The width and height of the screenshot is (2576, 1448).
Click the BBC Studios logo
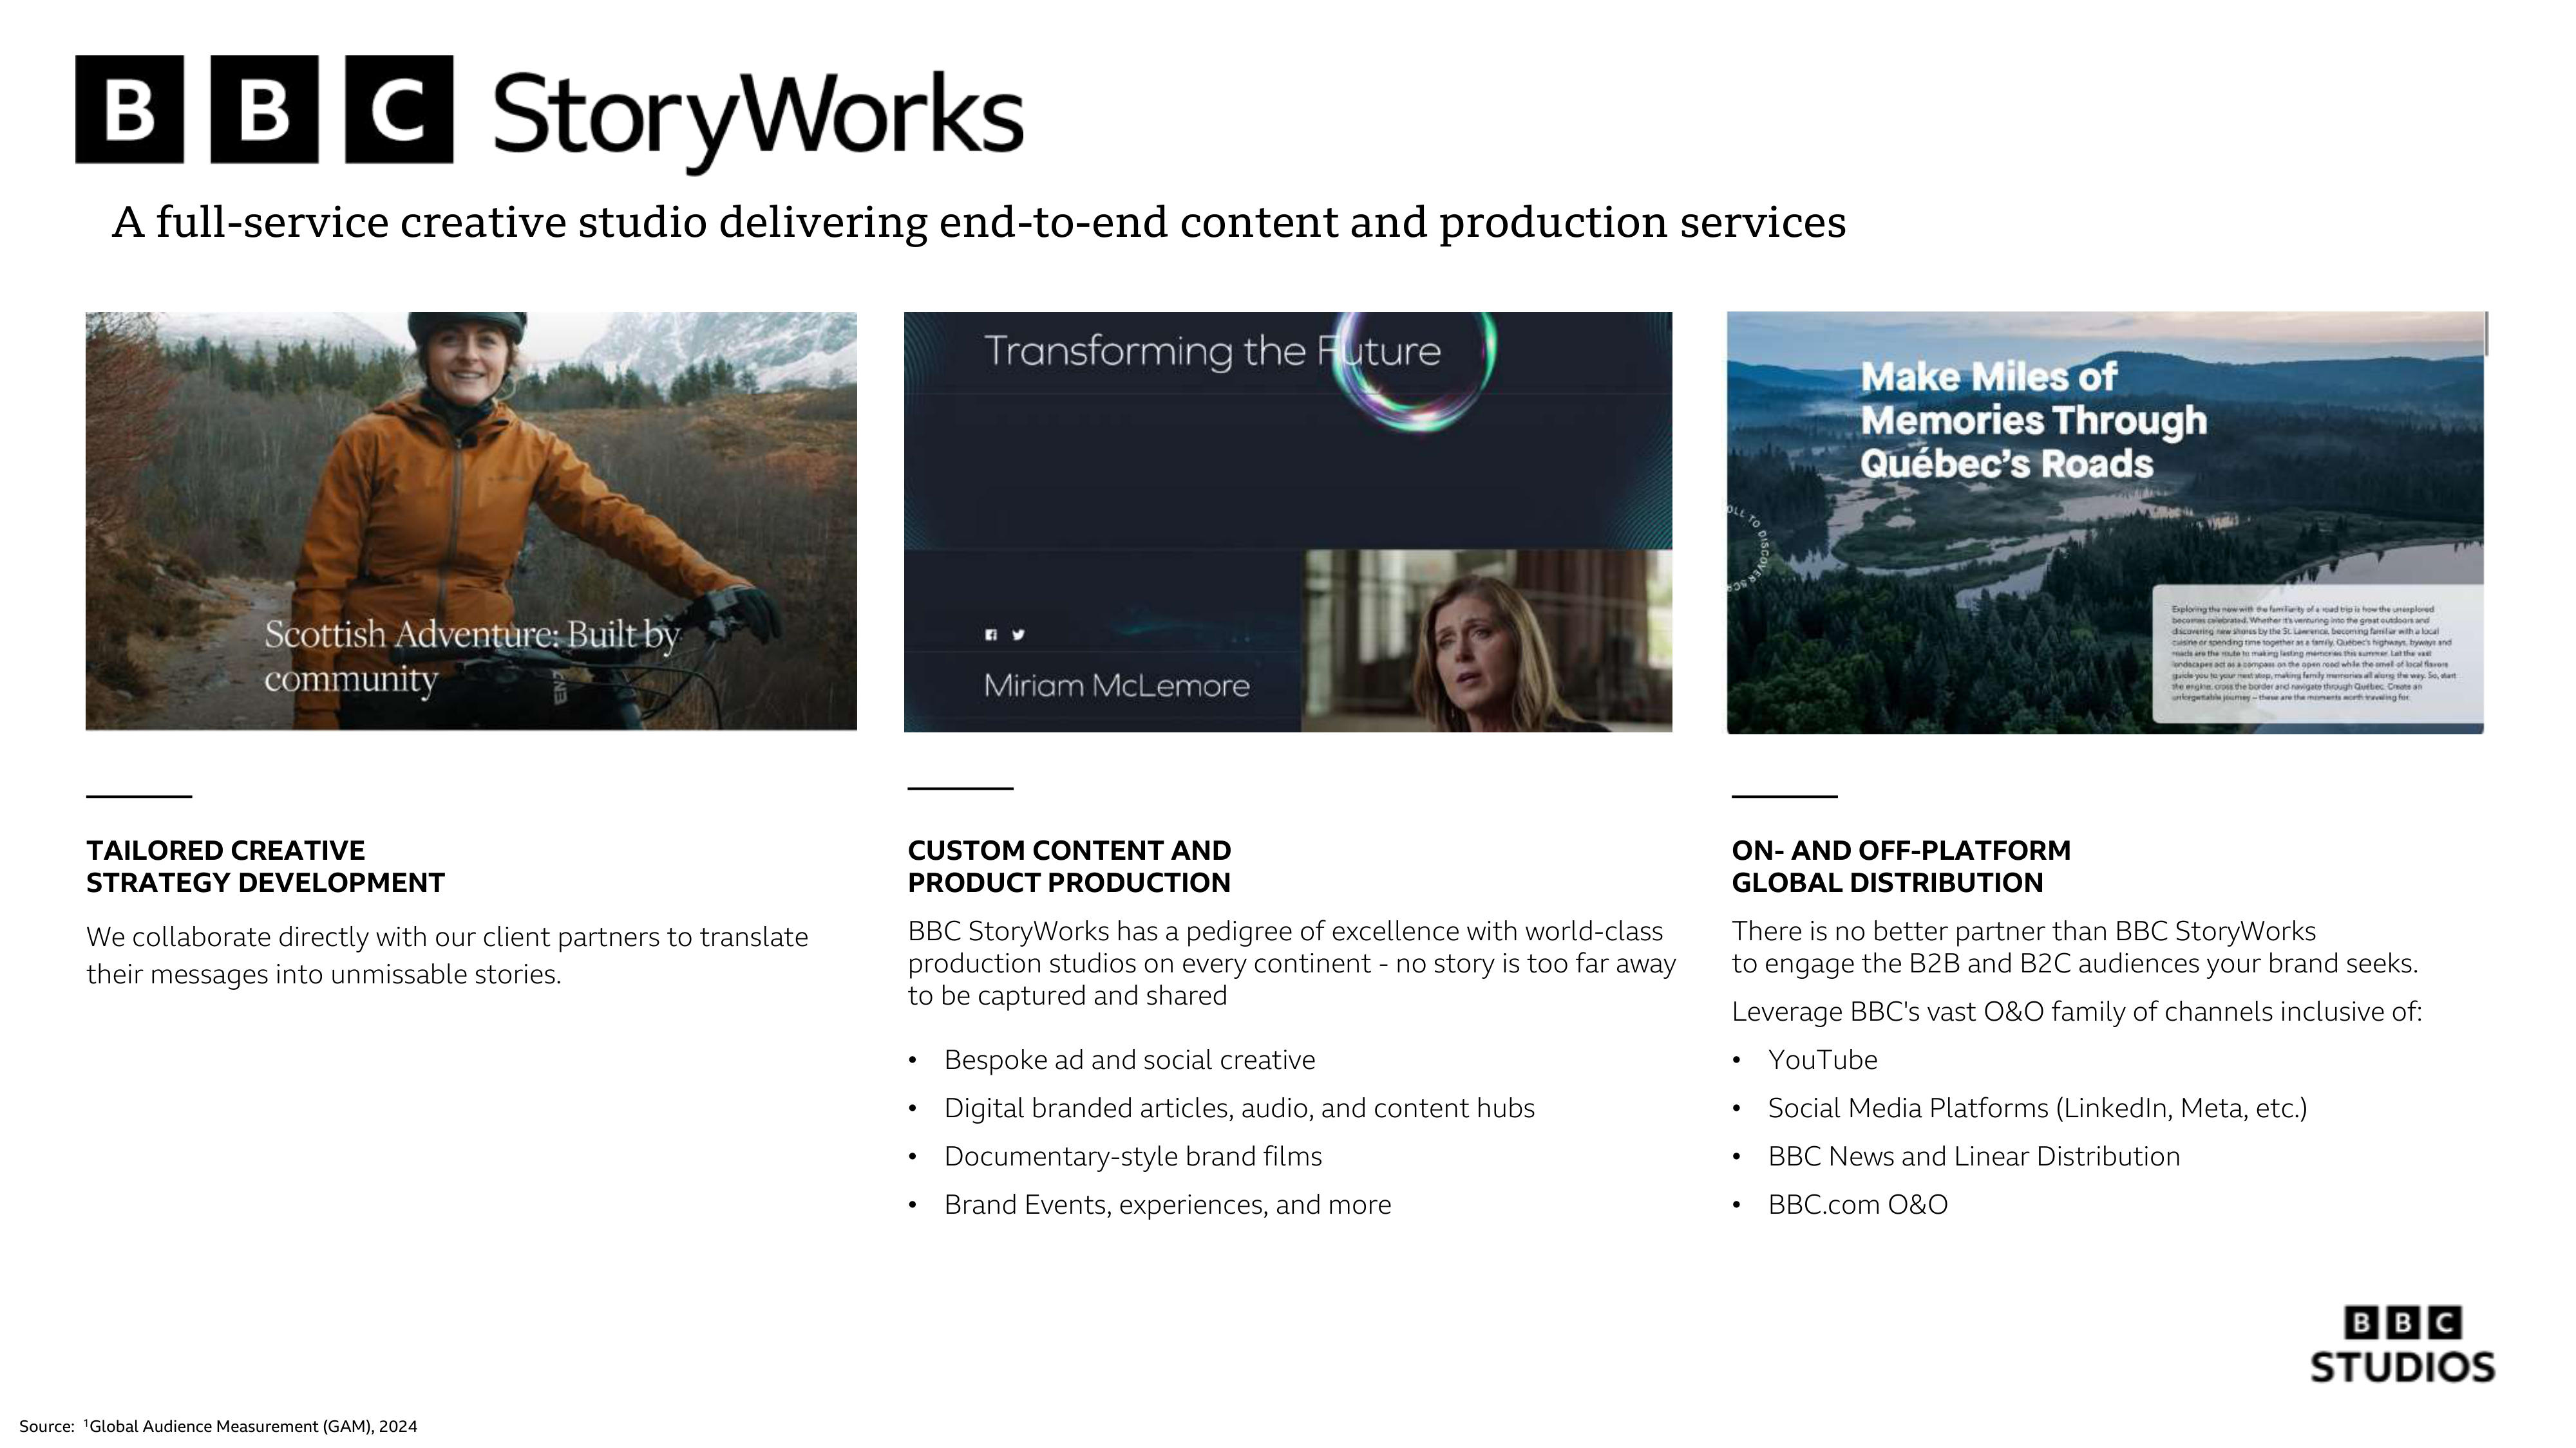tap(2402, 1344)
